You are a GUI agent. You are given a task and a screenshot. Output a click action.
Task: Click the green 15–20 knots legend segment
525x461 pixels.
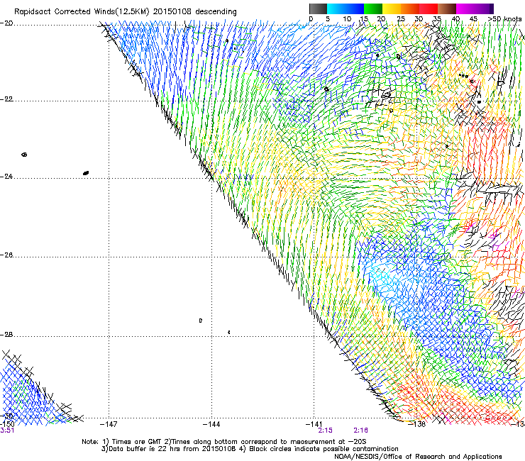click(x=373, y=9)
